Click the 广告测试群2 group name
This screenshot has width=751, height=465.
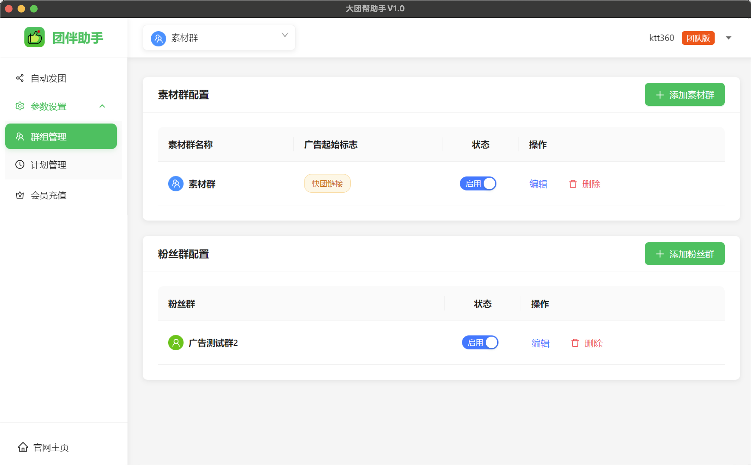(x=213, y=343)
